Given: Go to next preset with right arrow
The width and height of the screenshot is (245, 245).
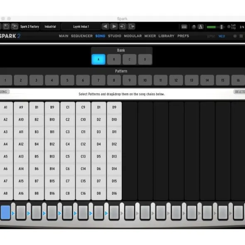Looking at the screenshot, I should coord(114,27).
